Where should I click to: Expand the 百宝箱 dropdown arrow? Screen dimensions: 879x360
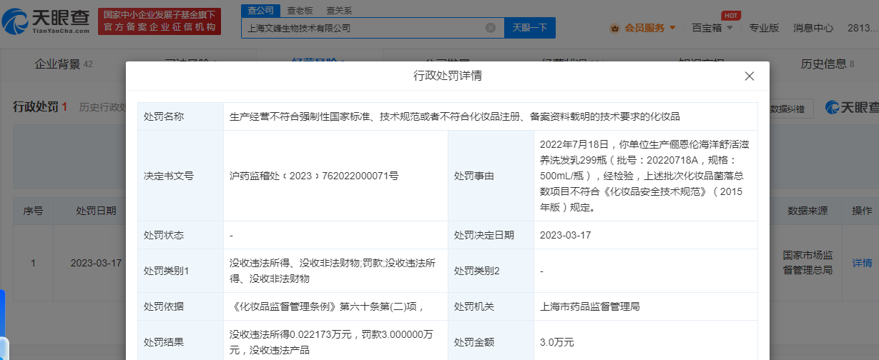tap(730, 28)
